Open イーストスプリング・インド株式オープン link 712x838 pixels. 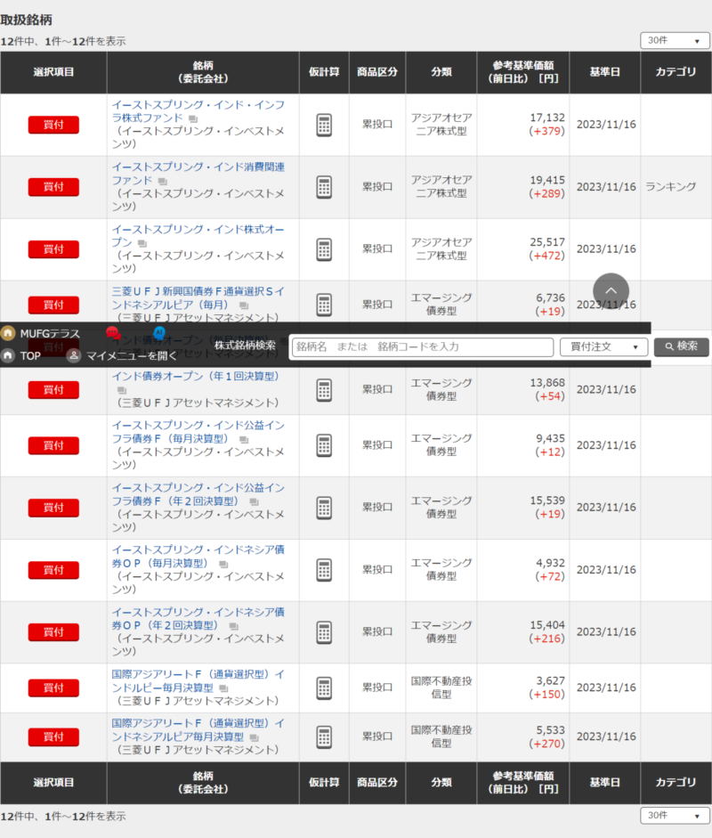[198, 236]
